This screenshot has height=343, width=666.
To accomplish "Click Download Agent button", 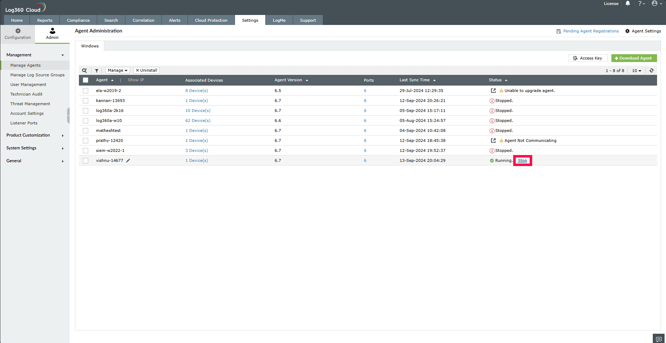I will (634, 58).
